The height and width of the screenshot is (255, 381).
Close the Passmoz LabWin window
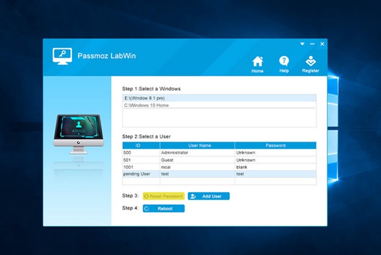(322, 44)
